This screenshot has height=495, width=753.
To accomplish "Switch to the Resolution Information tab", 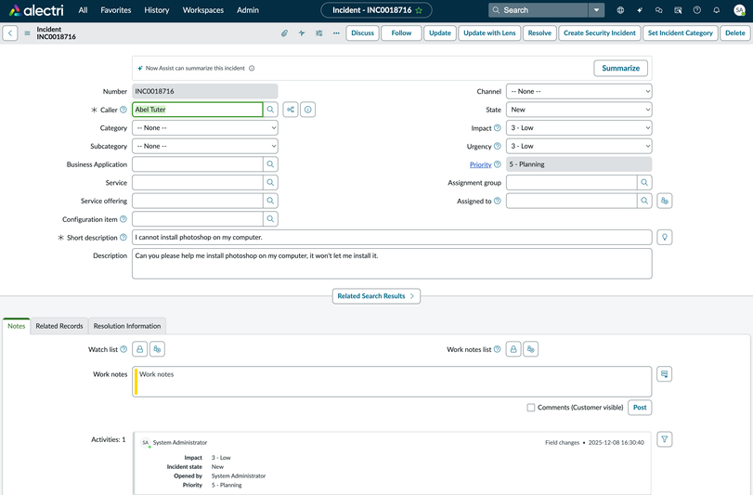I will click(127, 326).
